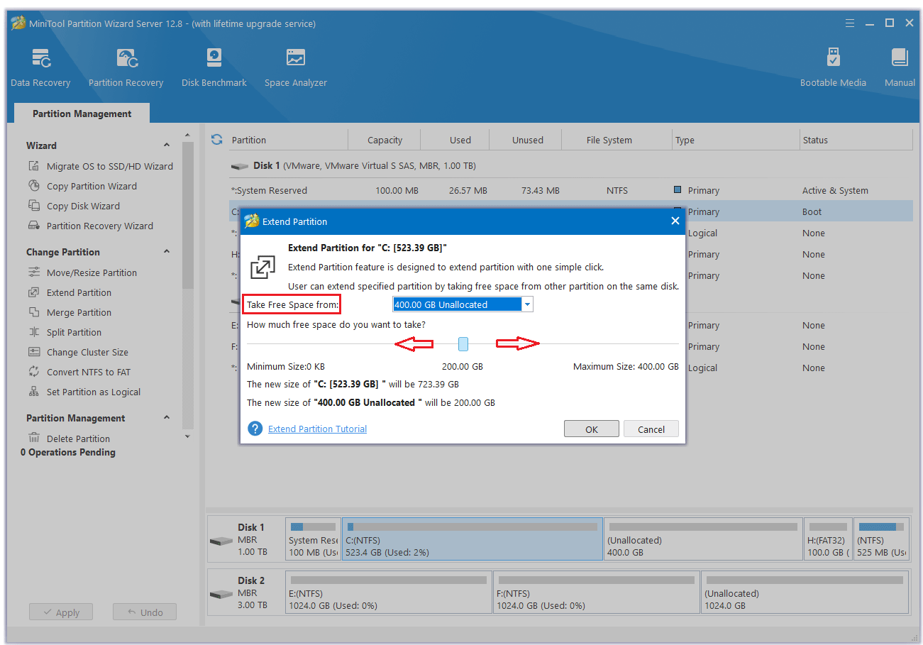Select the H:(FAT32) block in the disk map
The image size is (923, 645).
click(827, 539)
